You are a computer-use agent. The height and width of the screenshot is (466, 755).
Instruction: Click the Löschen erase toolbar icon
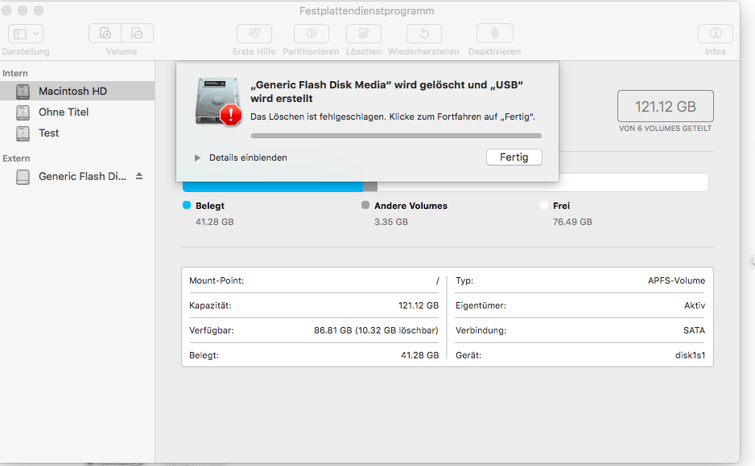364,34
